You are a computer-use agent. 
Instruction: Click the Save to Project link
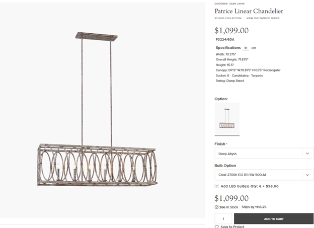tap(232, 226)
